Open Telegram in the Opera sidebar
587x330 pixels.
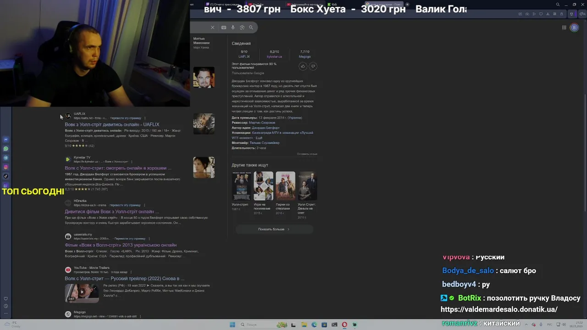coord(6,158)
